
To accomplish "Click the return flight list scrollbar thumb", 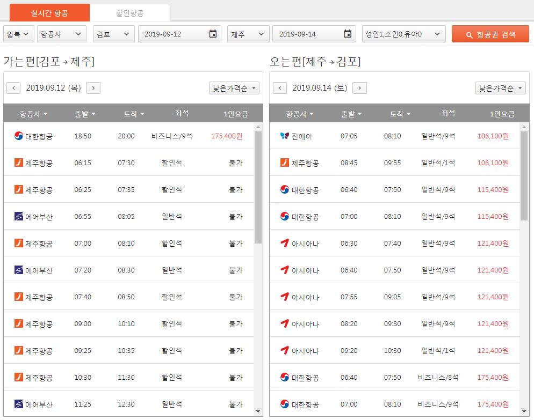I will click(524, 176).
